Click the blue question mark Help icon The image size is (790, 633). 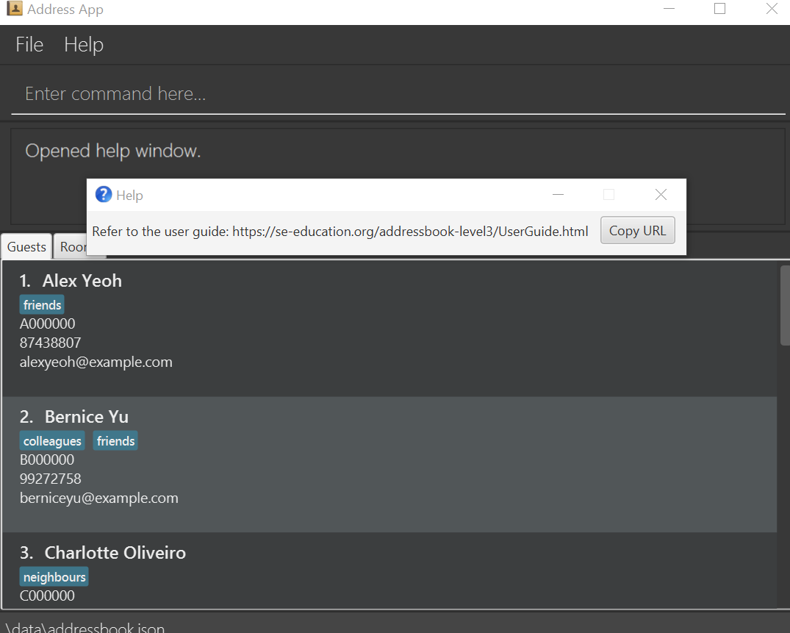pos(104,194)
